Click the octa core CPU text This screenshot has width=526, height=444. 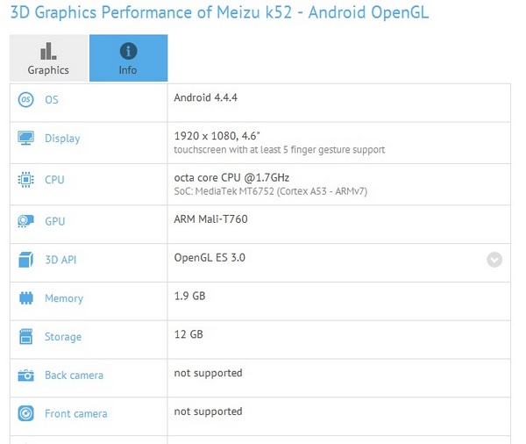pos(232,176)
